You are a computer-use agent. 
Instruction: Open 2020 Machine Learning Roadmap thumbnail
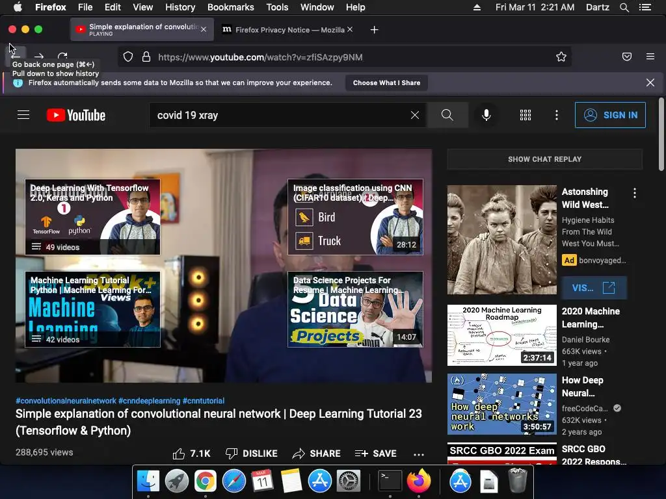tap(501, 335)
